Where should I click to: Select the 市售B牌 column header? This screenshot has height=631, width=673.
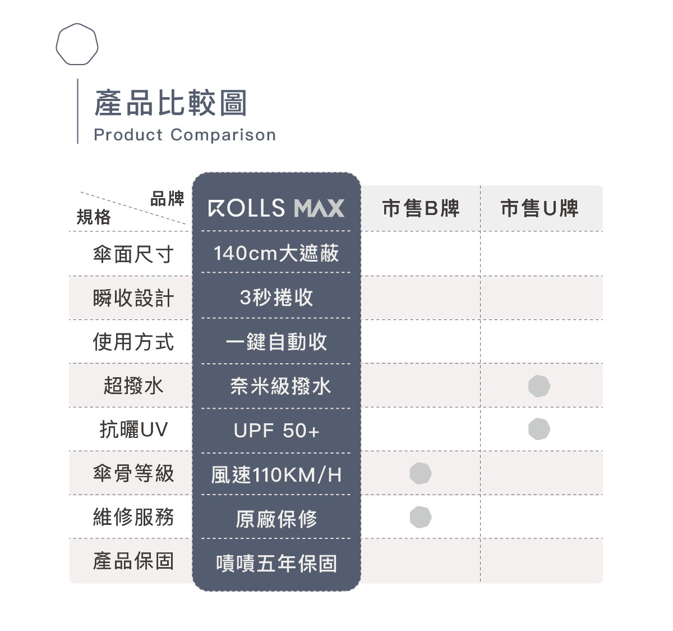click(x=421, y=208)
